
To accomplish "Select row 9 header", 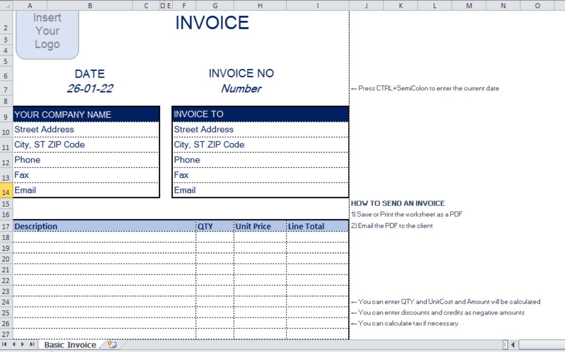I will [x=6, y=115].
